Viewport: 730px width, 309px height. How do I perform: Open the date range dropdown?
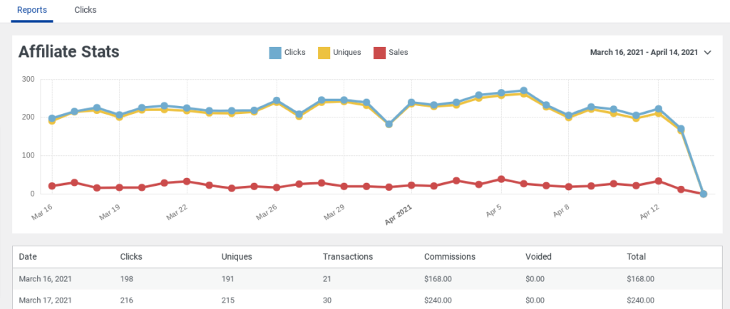644,52
